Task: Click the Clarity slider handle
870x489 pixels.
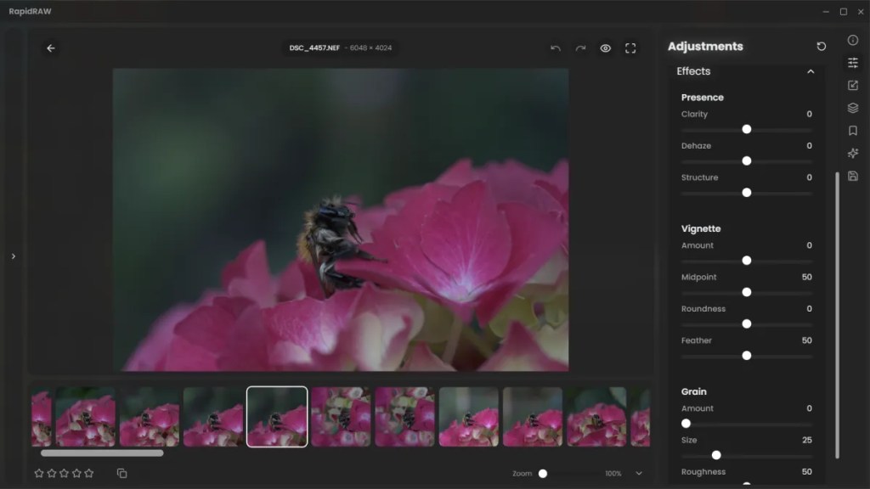Action: (x=747, y=129)
